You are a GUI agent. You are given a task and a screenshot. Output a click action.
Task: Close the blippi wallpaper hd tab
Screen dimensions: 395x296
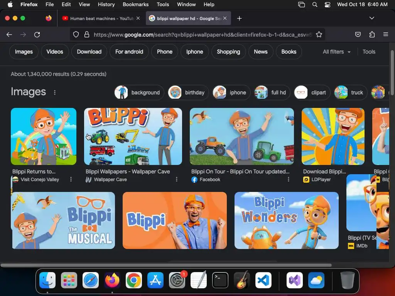click(x=225, y=18)
